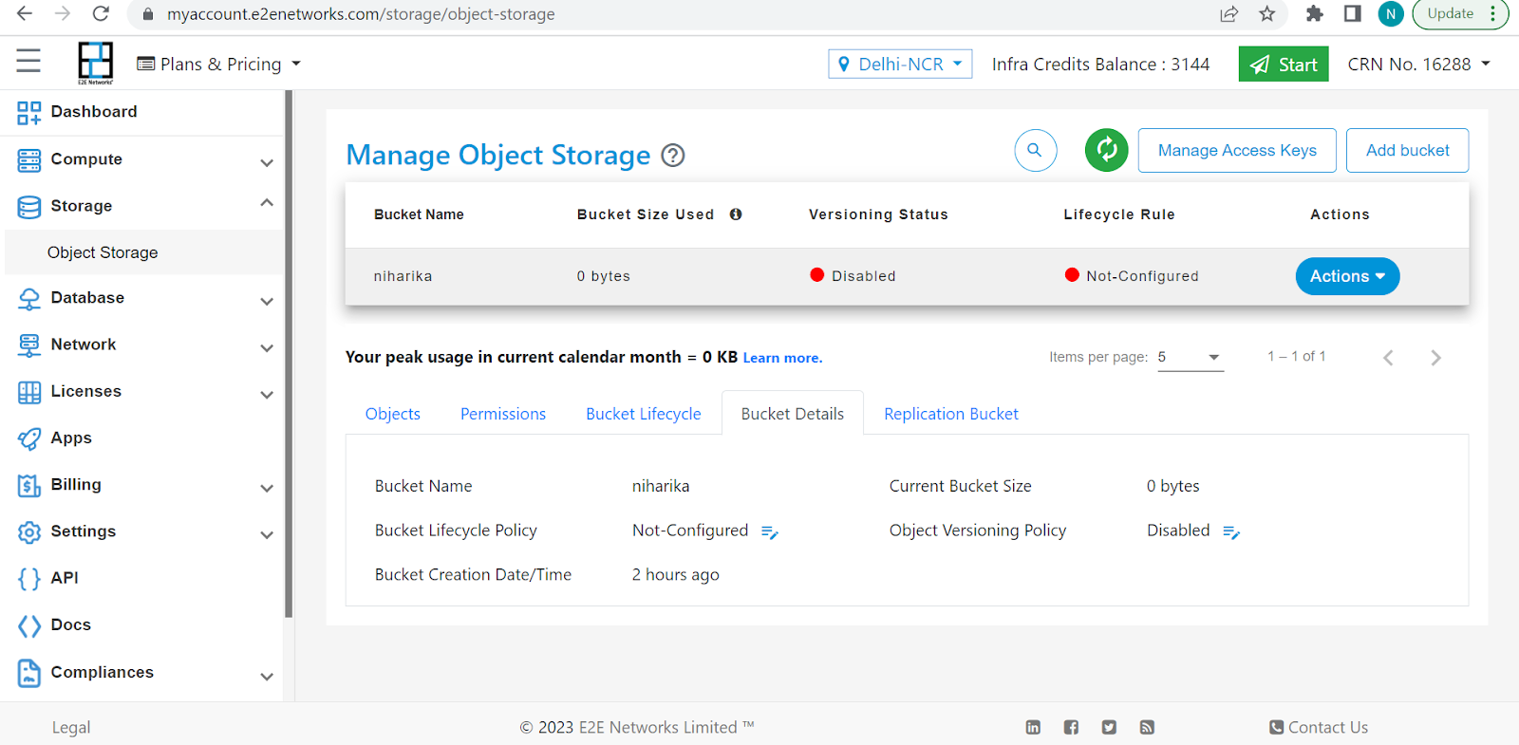Screen dimensions: 1519x745
Task: Switch to the Bucket Lifecycle tab
Action: 644,414
